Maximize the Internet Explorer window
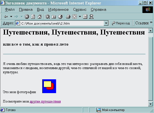The height and width of the screenshot is (113, 154). click(145, 3)
